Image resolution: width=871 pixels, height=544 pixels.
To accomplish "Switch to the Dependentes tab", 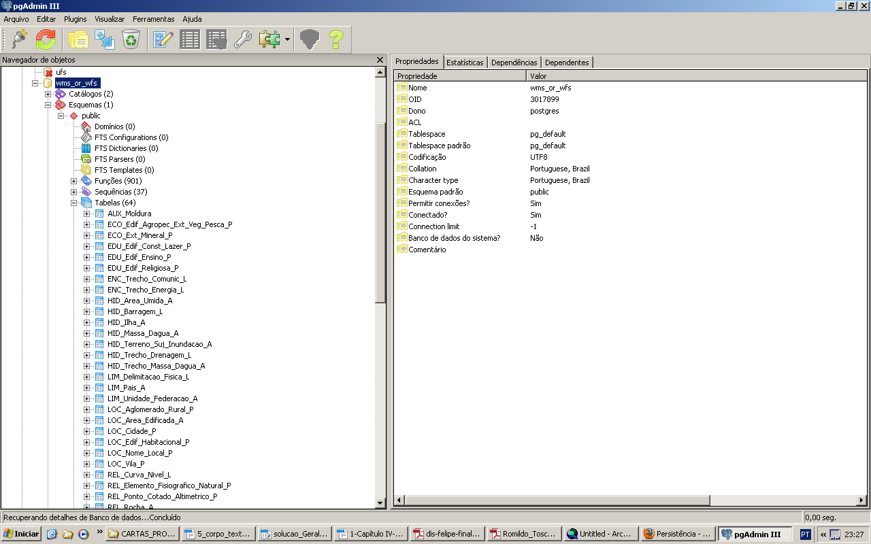I will pos(567,63).
